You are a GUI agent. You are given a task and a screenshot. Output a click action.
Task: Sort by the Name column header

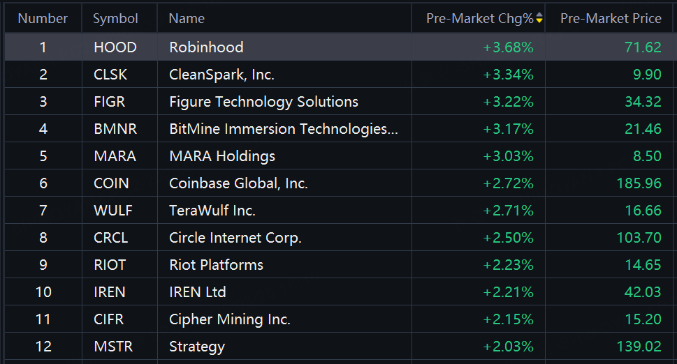(x=187, y=19)
